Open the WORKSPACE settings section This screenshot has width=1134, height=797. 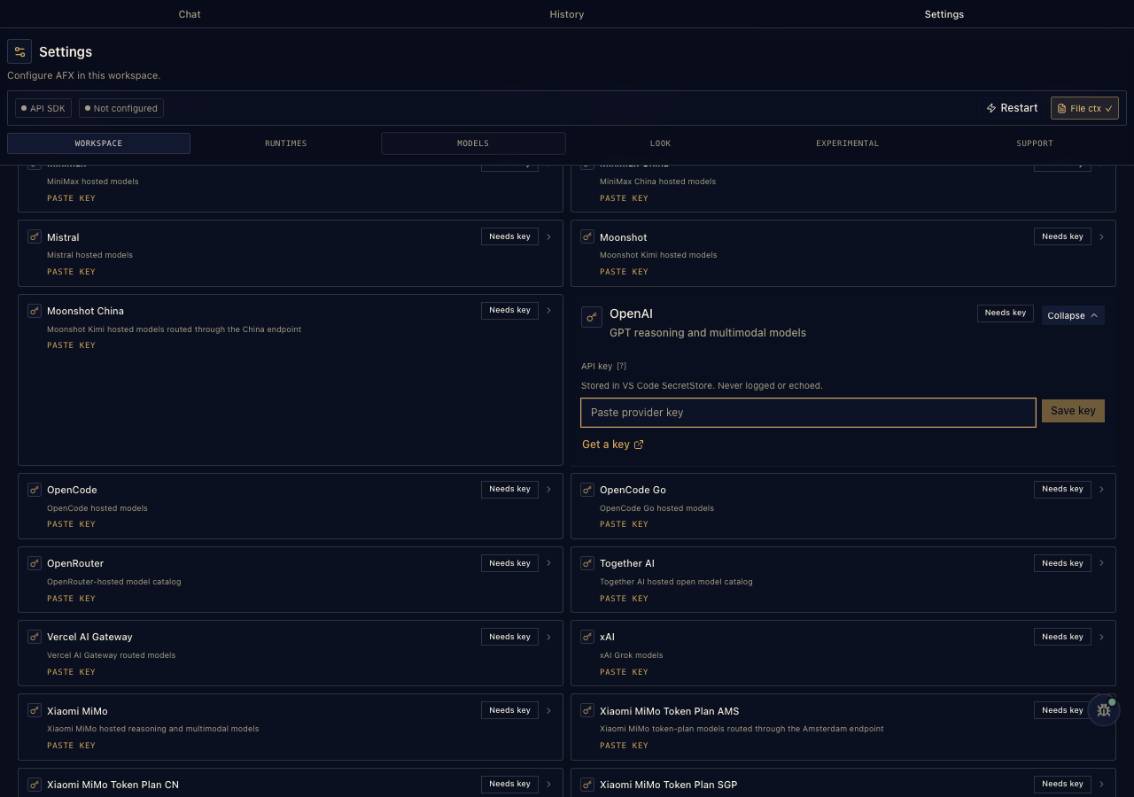click(98, 143)
